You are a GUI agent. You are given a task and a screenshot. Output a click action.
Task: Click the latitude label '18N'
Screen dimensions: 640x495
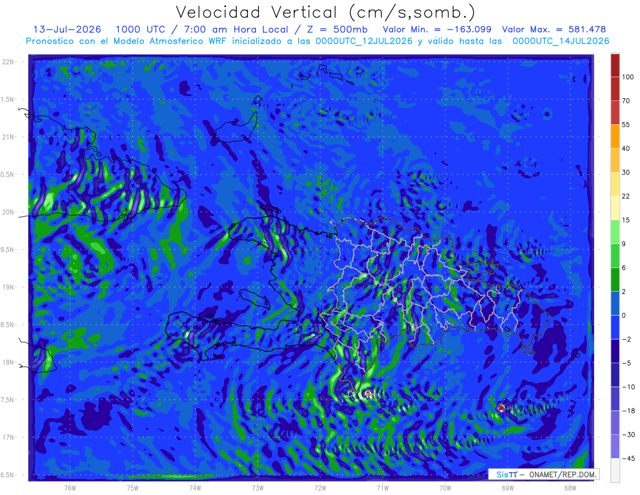[x=8, y=362]
